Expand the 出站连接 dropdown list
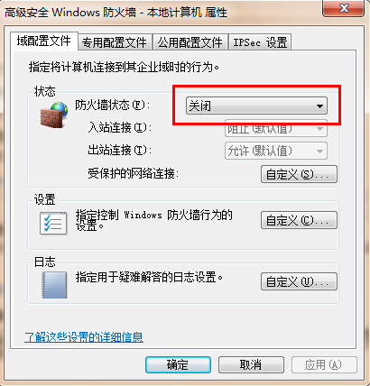 tap(276, 151)
